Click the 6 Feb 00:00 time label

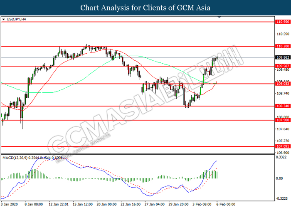[226, 204]
